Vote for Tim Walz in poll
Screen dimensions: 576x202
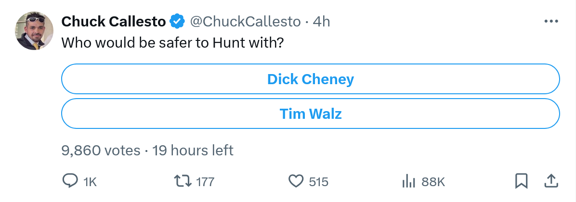pos(310,114)
